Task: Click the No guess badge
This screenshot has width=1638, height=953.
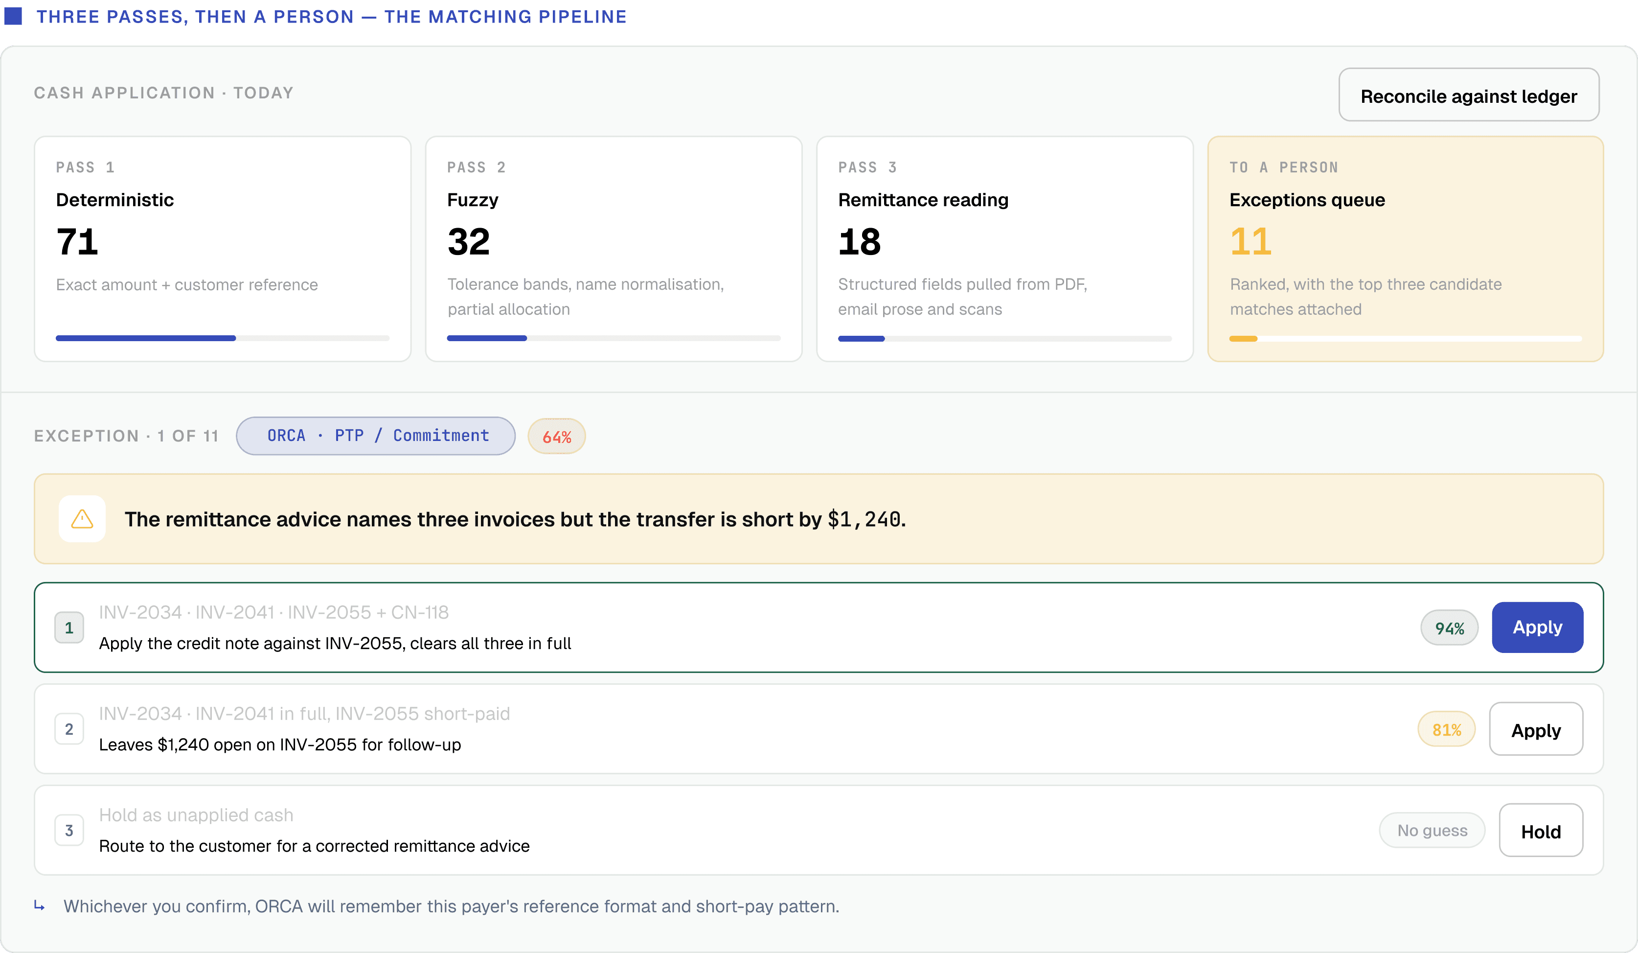Action: 1432,831
